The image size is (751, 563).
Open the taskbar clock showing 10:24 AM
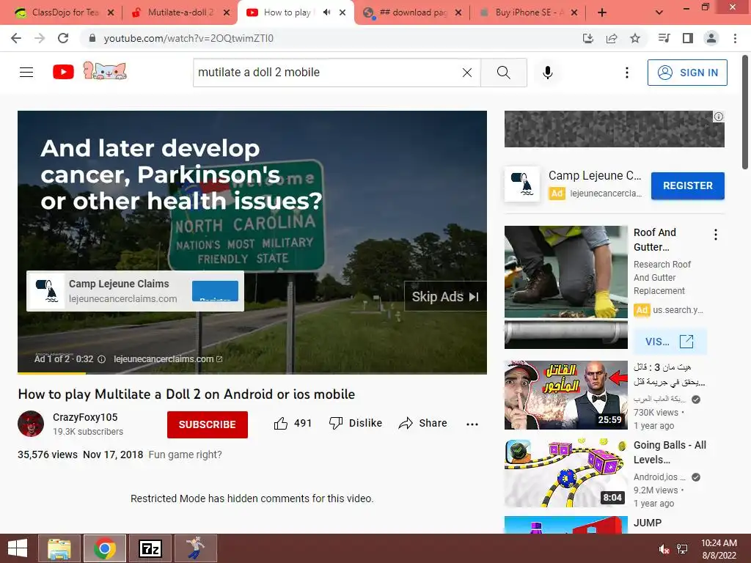point(719,549)
